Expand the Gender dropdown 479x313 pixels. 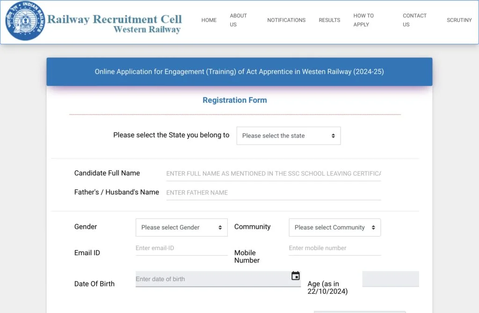coord(181,228)
